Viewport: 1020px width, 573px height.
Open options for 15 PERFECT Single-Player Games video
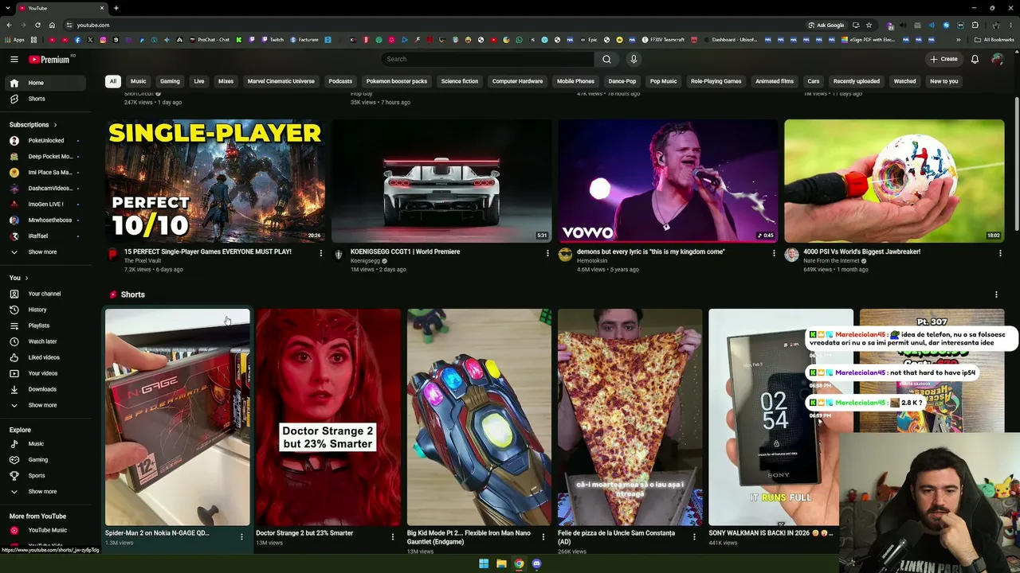click(x=321, y=253)
